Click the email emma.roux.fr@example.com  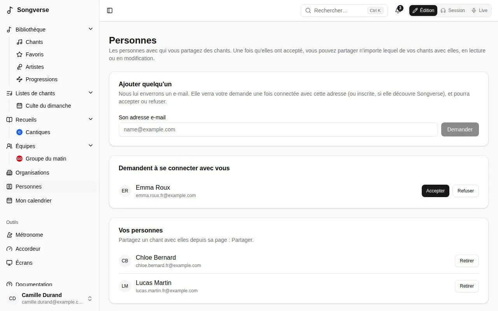point(166,196)
